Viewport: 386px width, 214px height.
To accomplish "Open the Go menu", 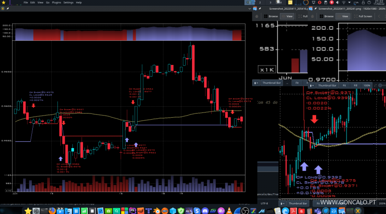I will (x=47, y=2).
